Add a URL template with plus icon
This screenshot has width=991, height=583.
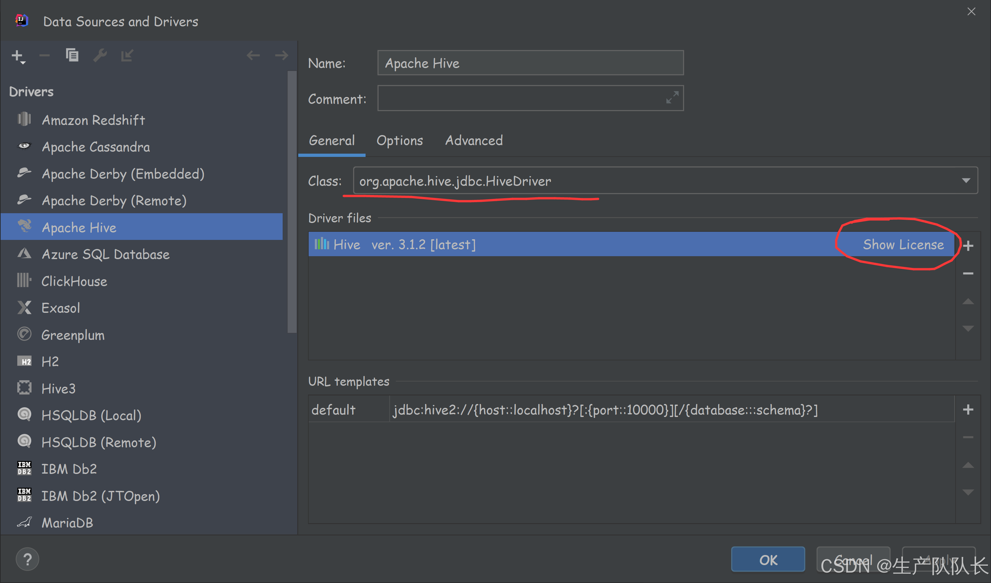[x=968, y=410]
